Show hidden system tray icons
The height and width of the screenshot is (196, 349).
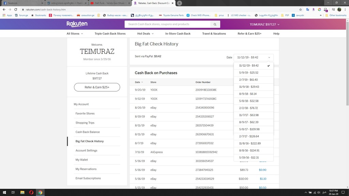(x=306, y=193)
